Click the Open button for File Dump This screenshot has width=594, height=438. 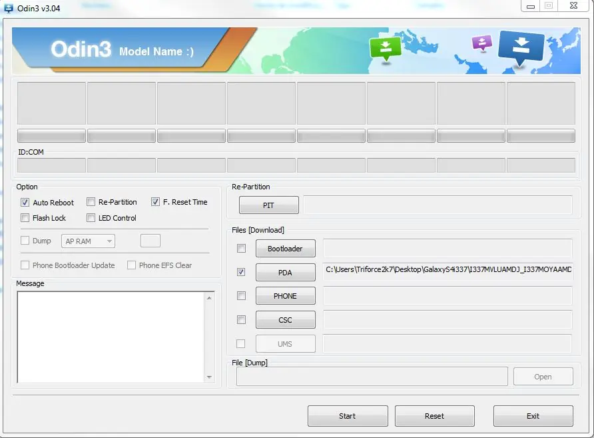click(543, 377)
